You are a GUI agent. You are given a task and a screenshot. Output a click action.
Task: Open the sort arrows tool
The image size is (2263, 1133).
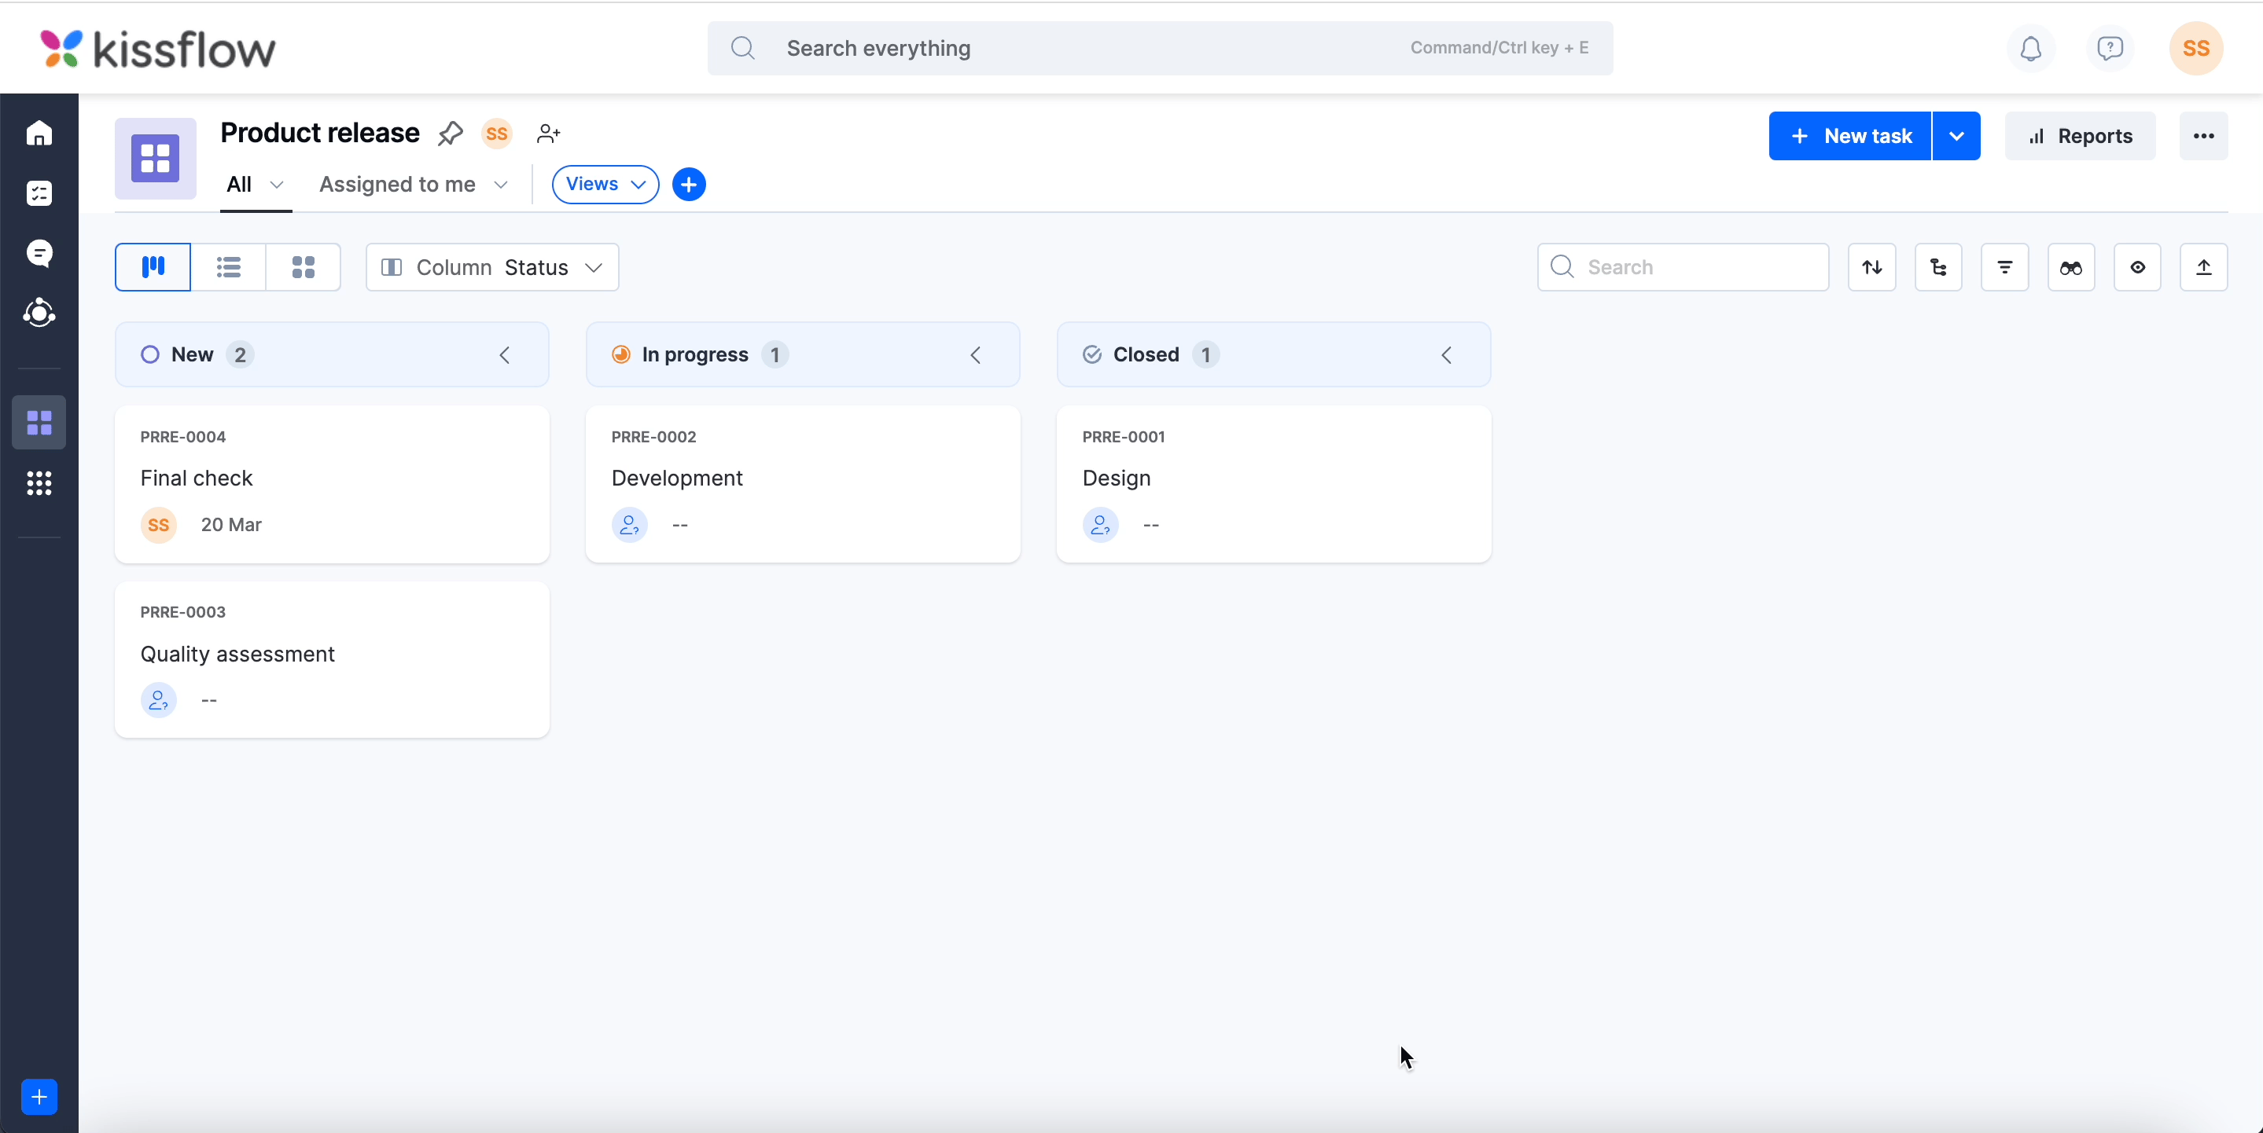pos(1871,267)
